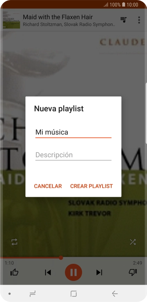Tap the album art thumbnail in header

pos(11,20)
